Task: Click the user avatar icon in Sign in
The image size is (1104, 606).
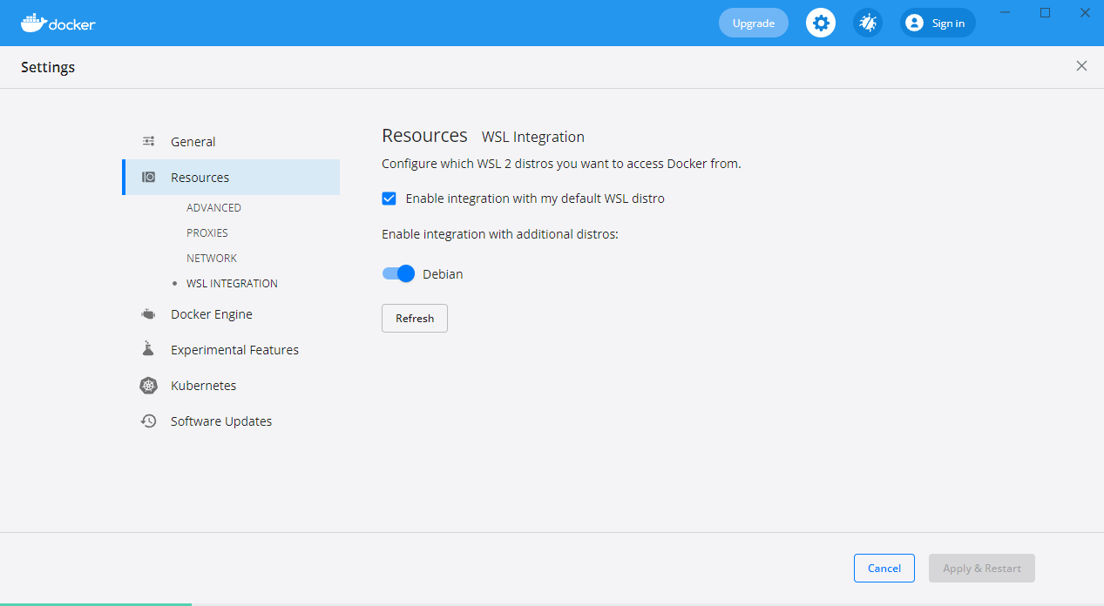Action: (x=914, y=23)
